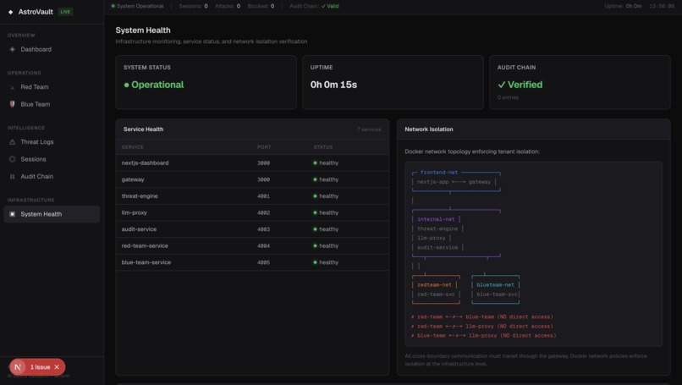The image size is (682, 385).
Task: Click port 4003 cell
Action: click(263, 229)
